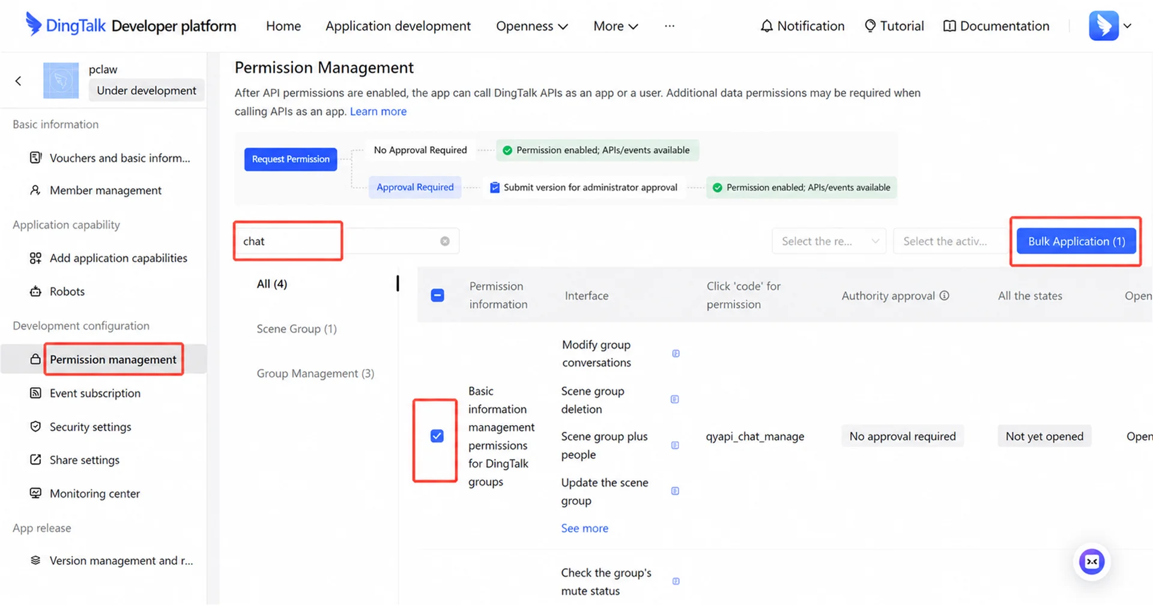Click the DingTalk logo icon

(x=34, y=24)
